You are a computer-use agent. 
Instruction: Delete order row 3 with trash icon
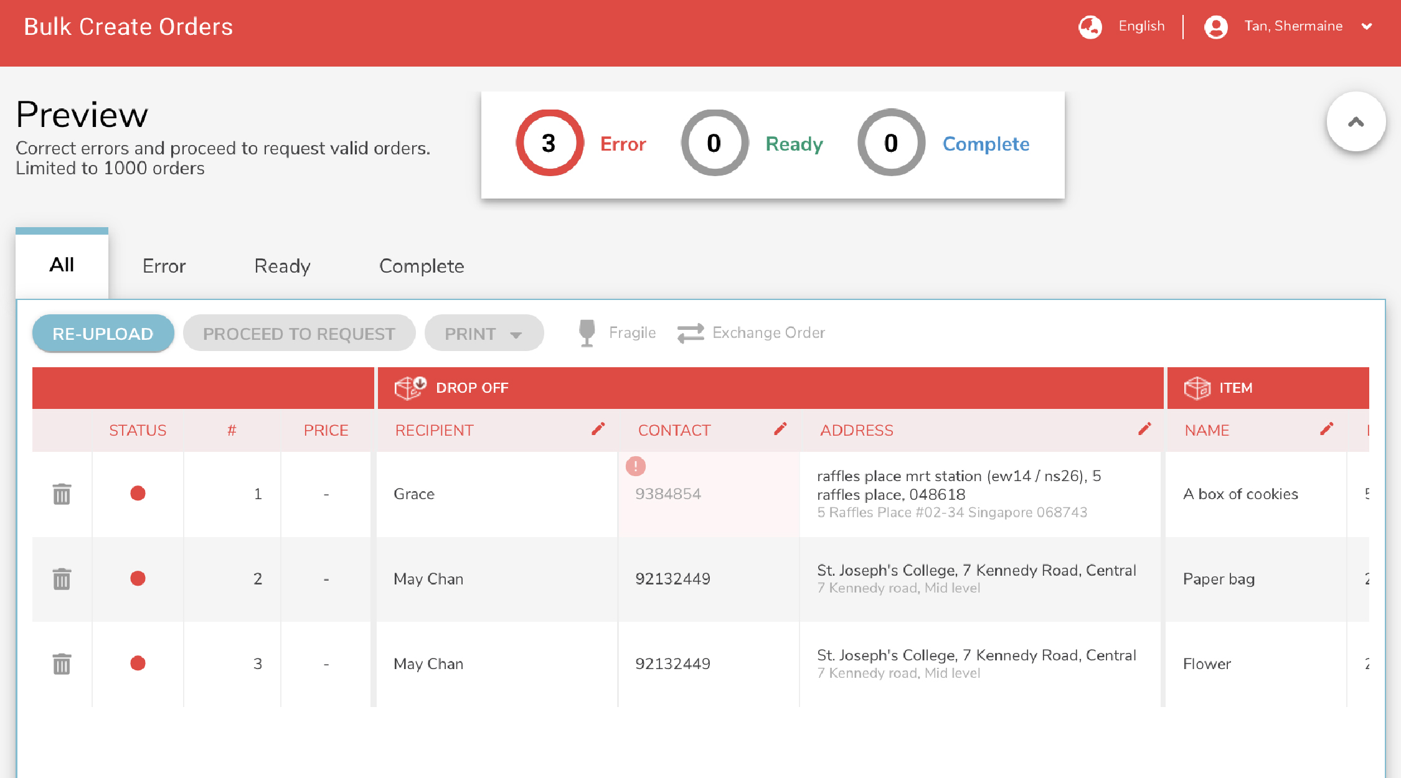62,663
